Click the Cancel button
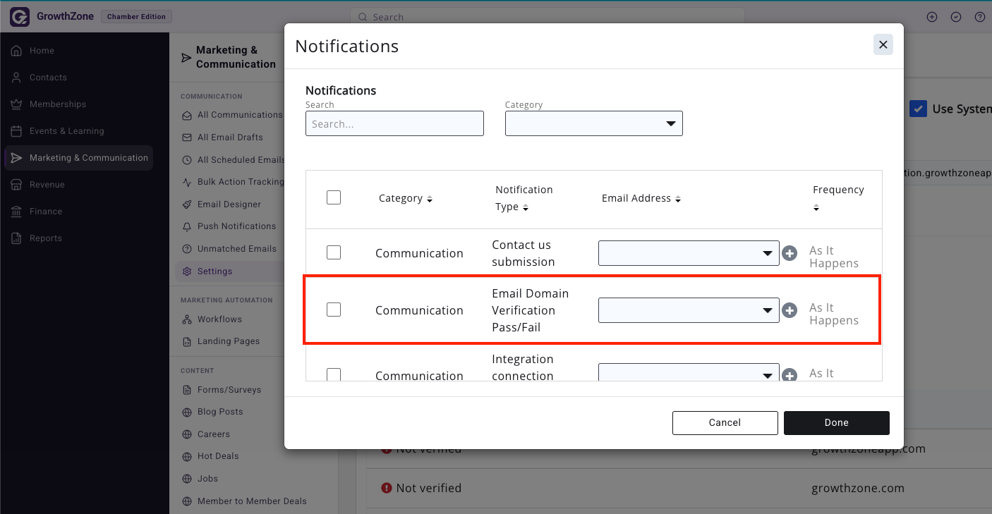The height and width of the screenshot is (514, 992). [725, 422]
